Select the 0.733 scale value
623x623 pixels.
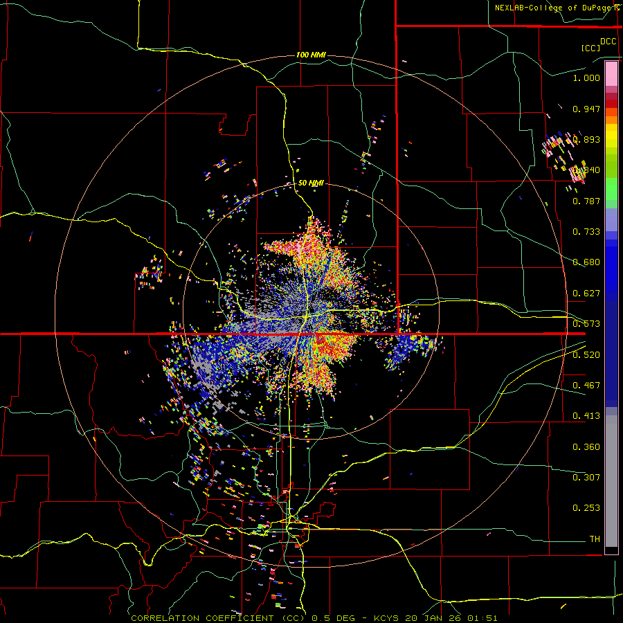click(x=586, y=232)
